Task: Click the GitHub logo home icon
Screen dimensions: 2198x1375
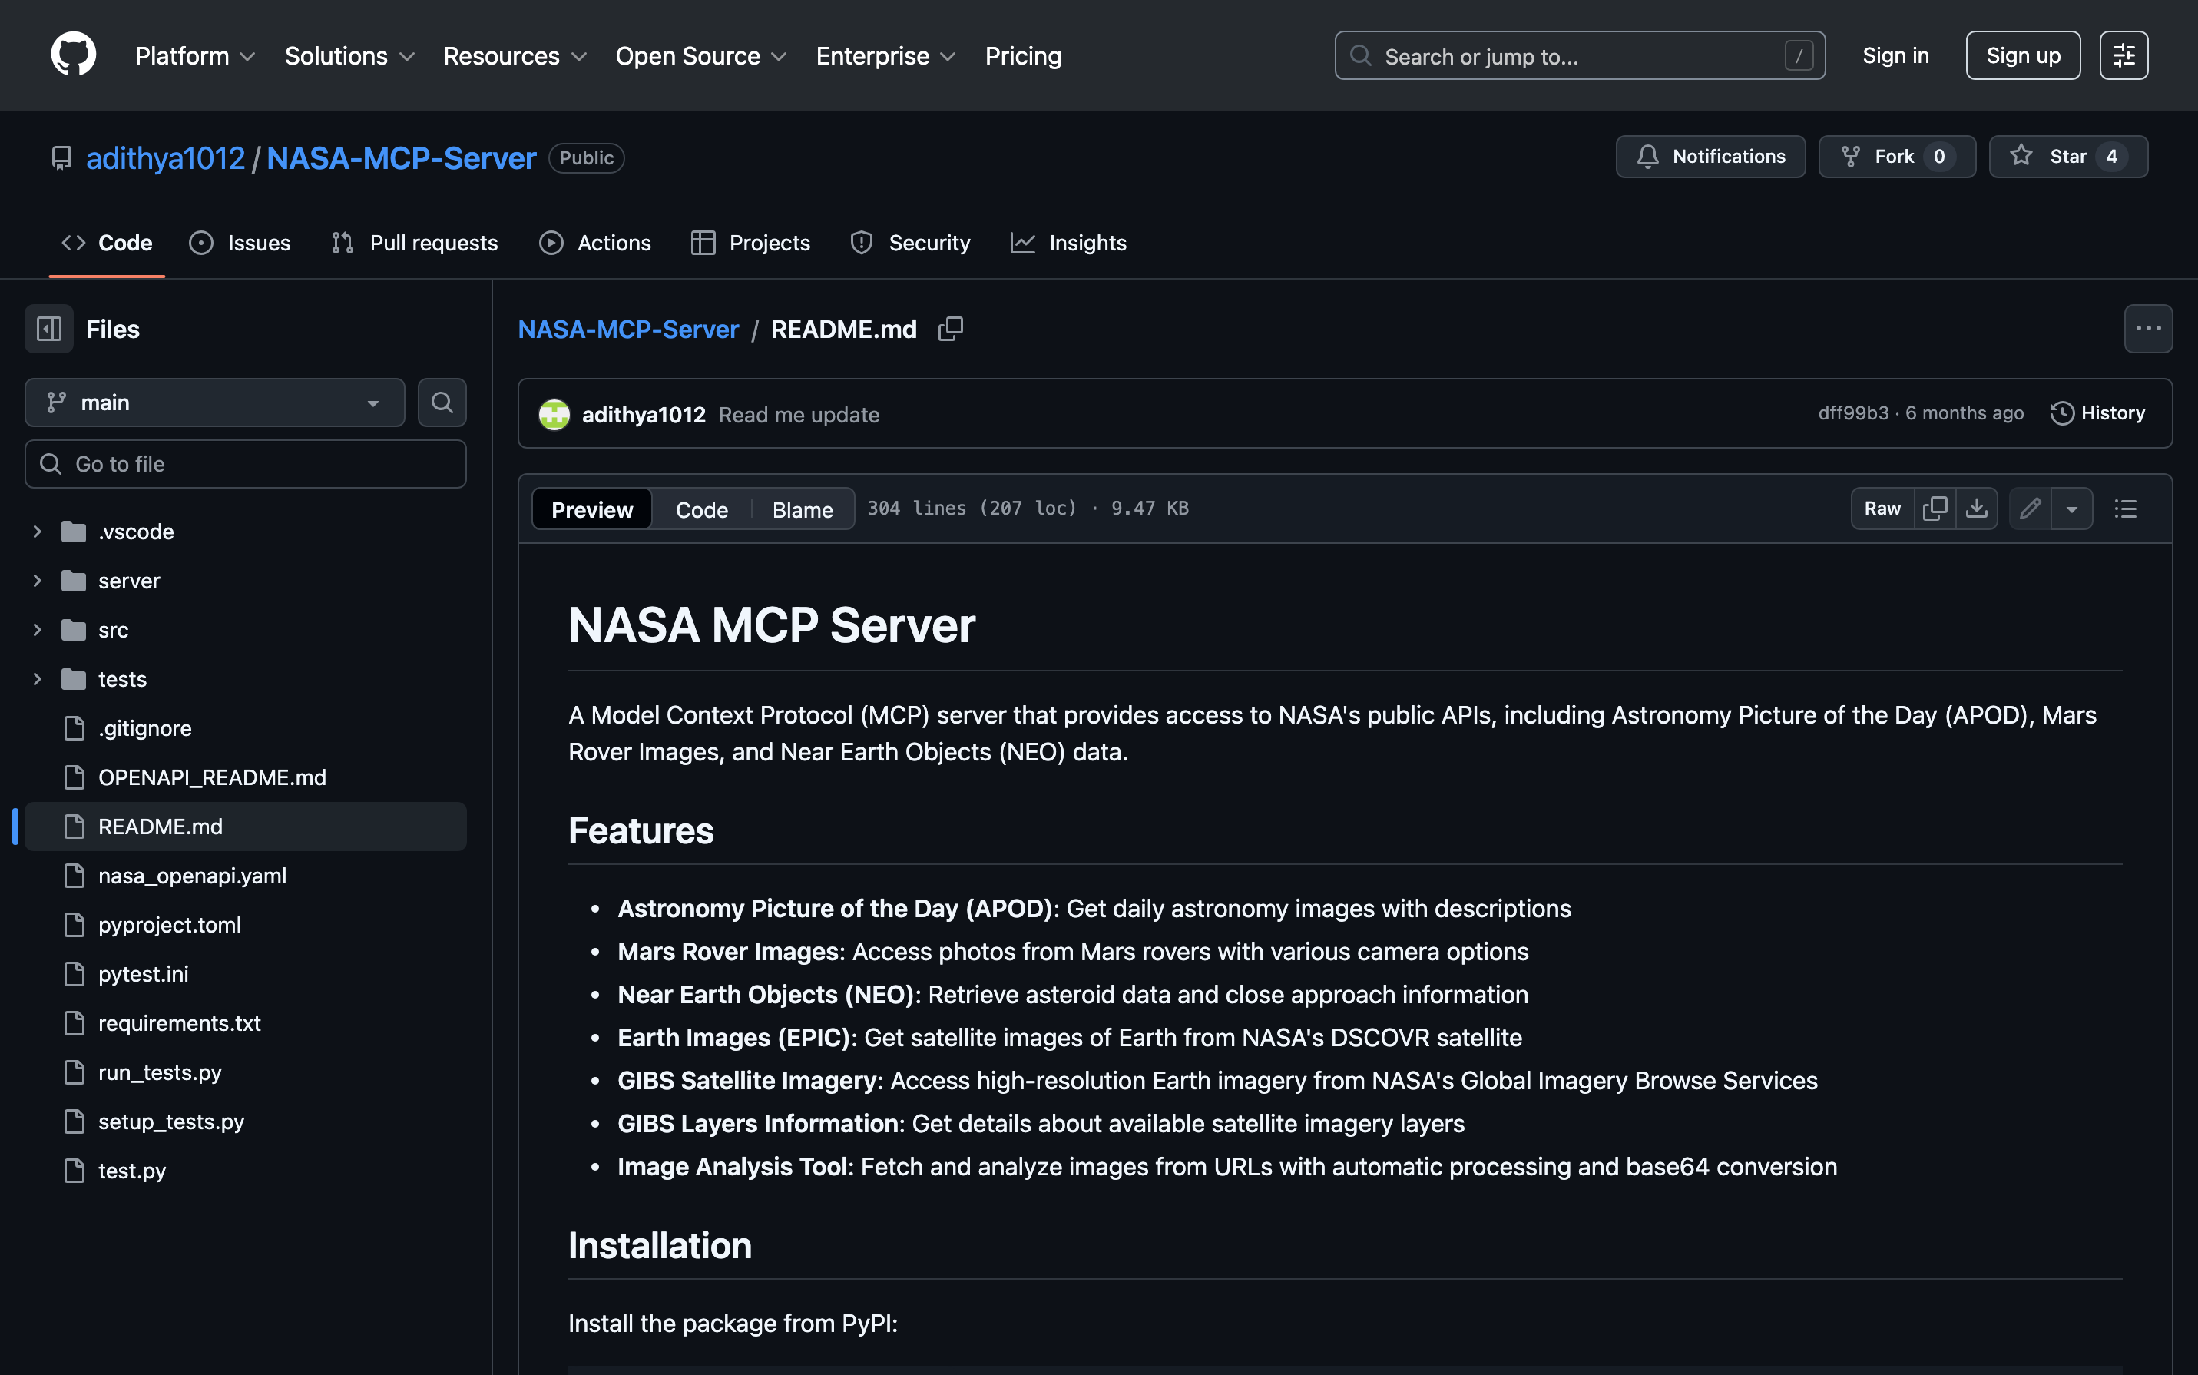Action: 73,55
